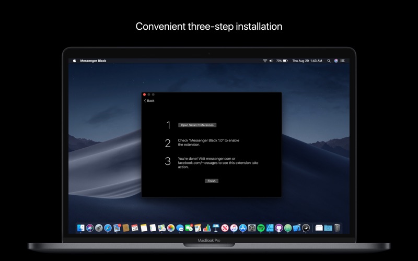Open Keynote podium icon in dock
This screenshot has width=418, height=261.
(x=216, y=228)
